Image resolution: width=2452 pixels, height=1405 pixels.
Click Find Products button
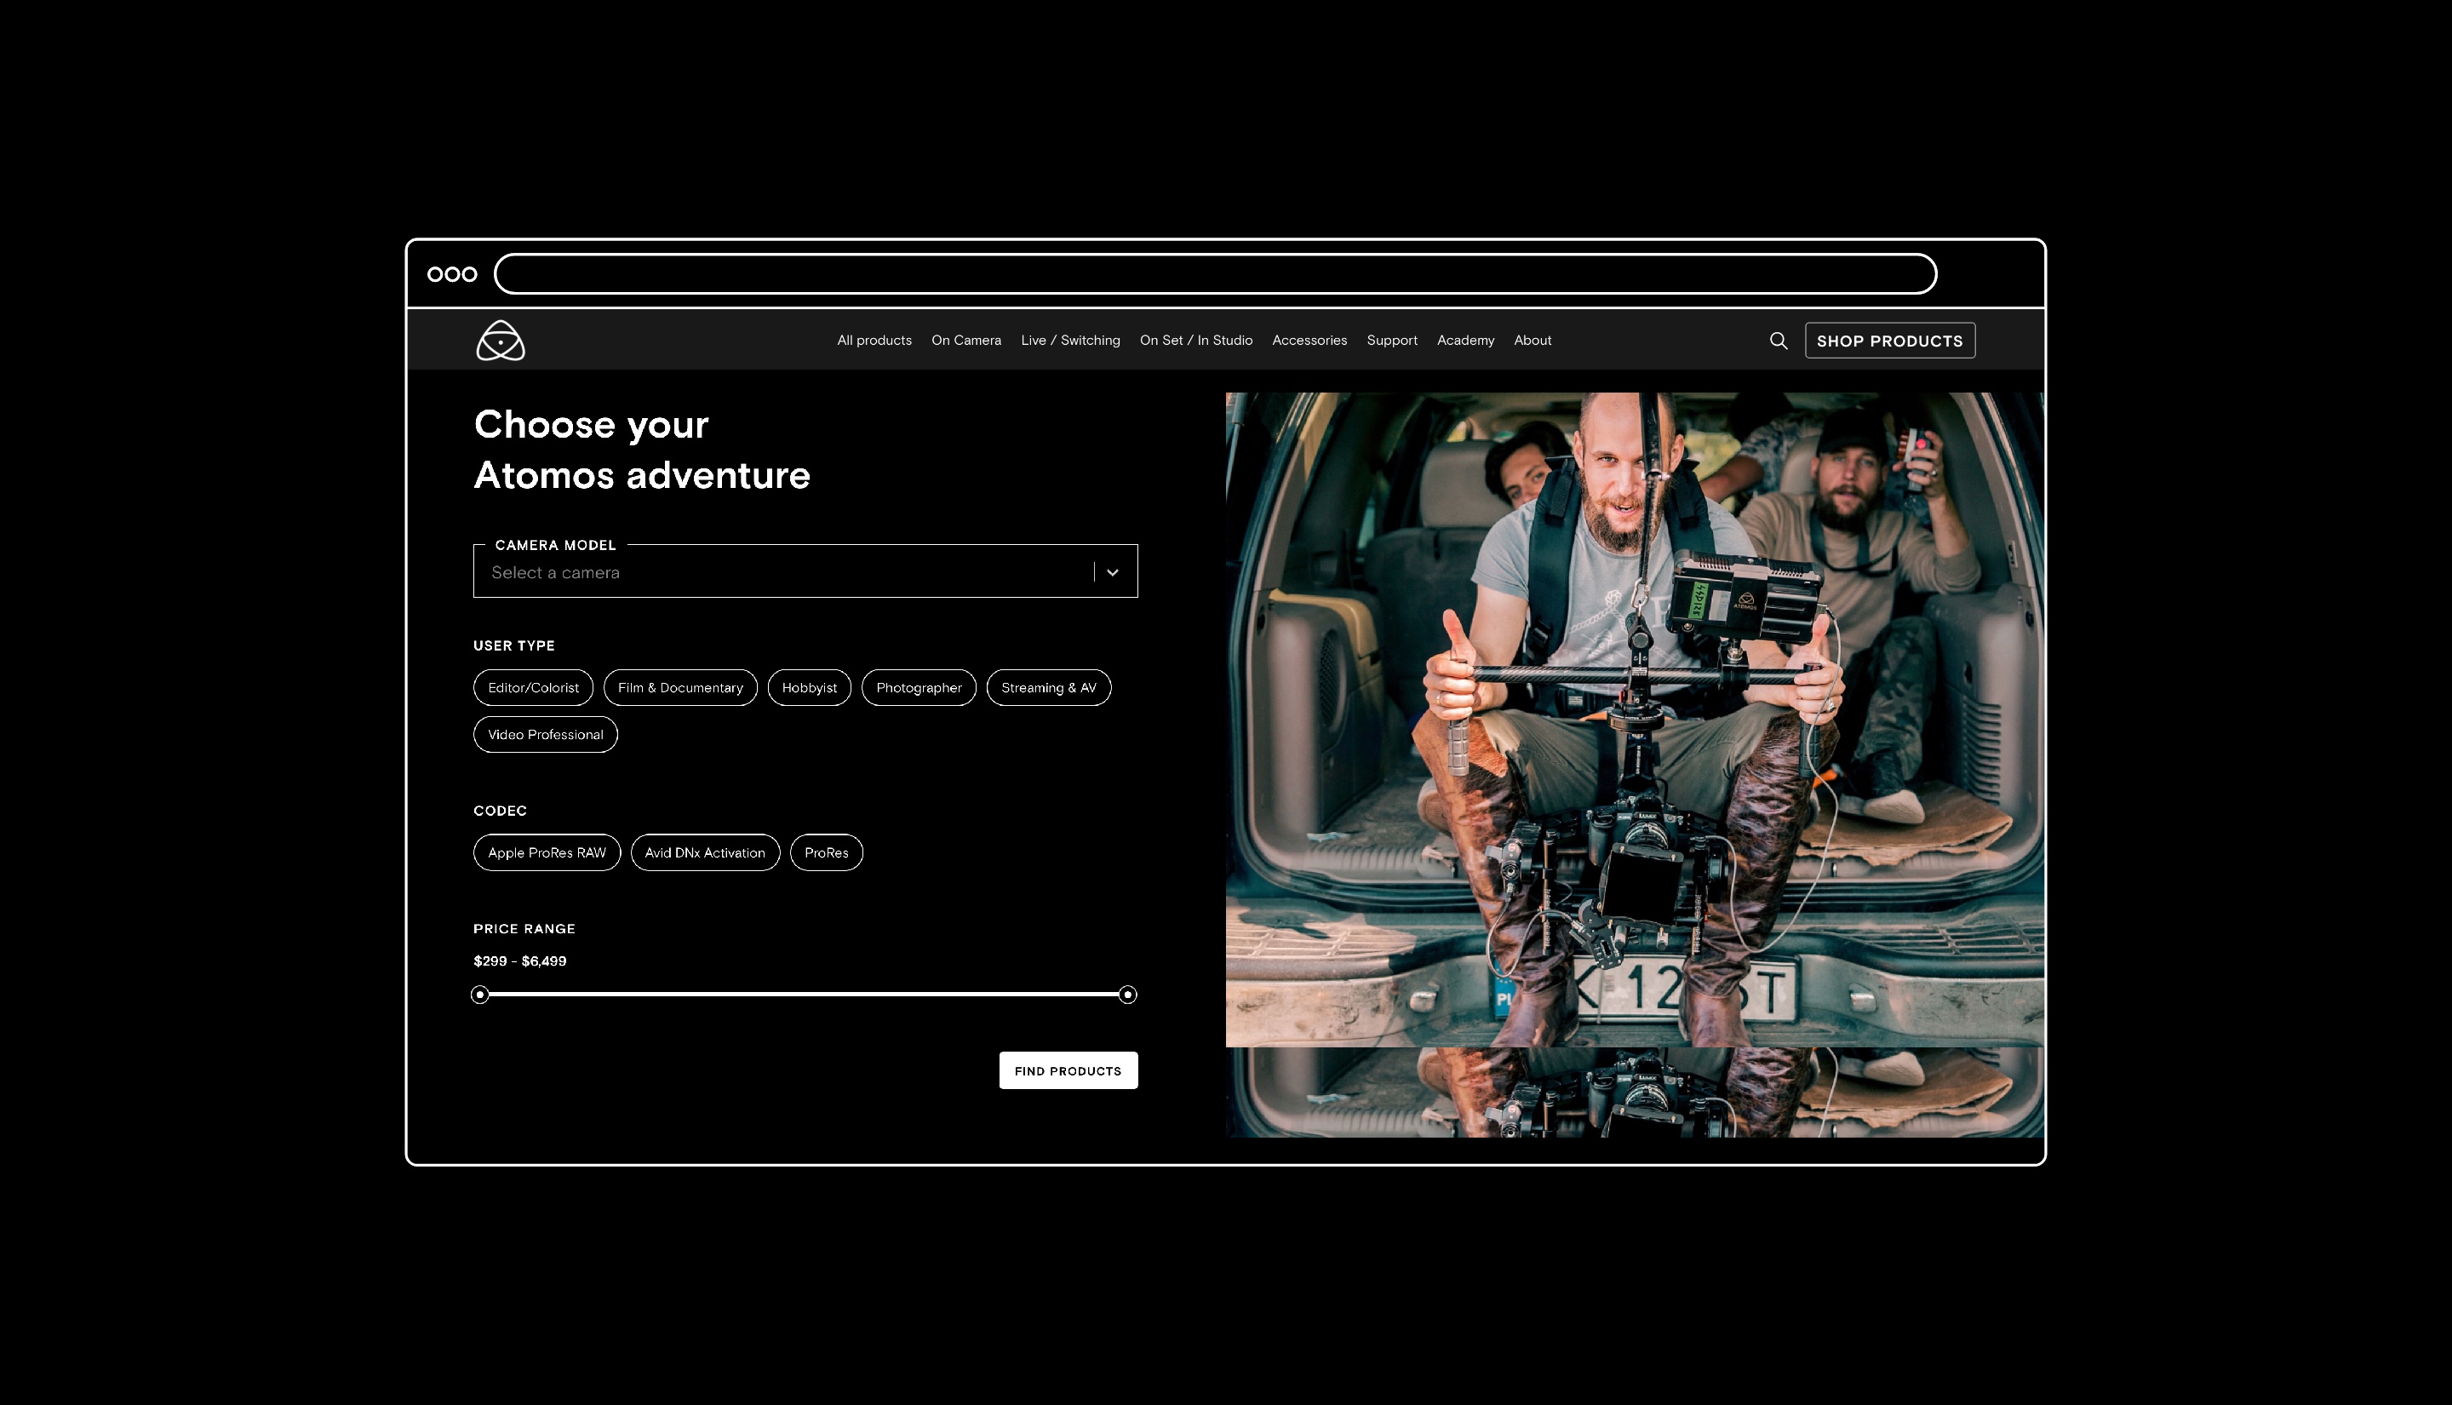pyautogui.click(x=1068, y=1070)
